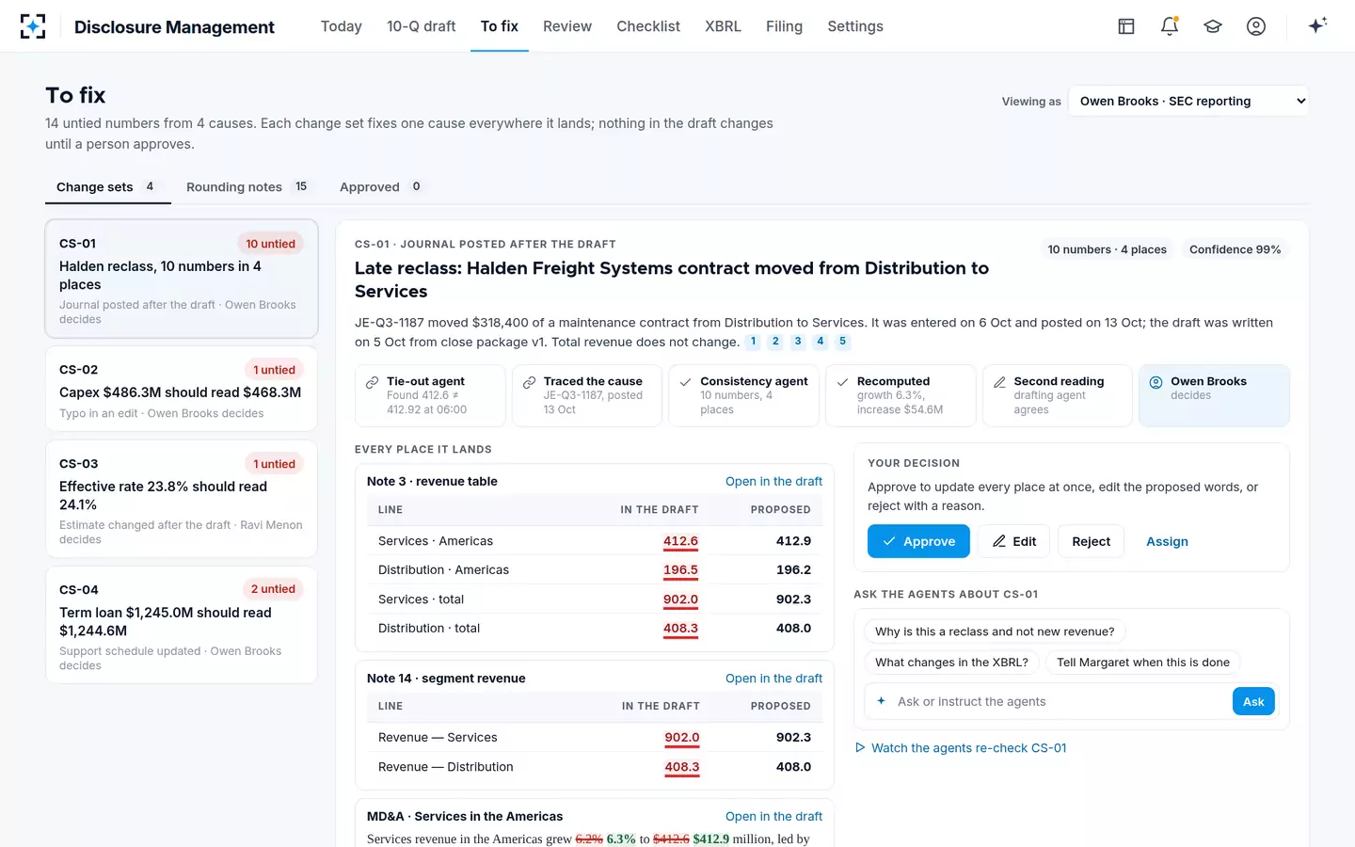Open the sparkle AI assistant icon
Viewport: 1355px width, 847px height.
pyautogui.click(x=1317, y=25)
